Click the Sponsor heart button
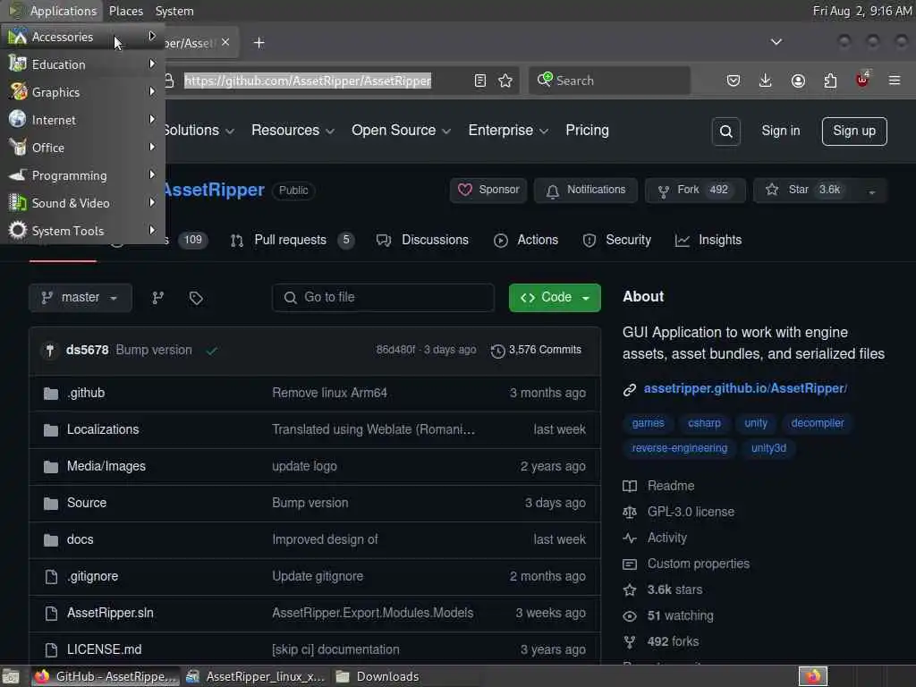916x687 pixels. (488, 190)
